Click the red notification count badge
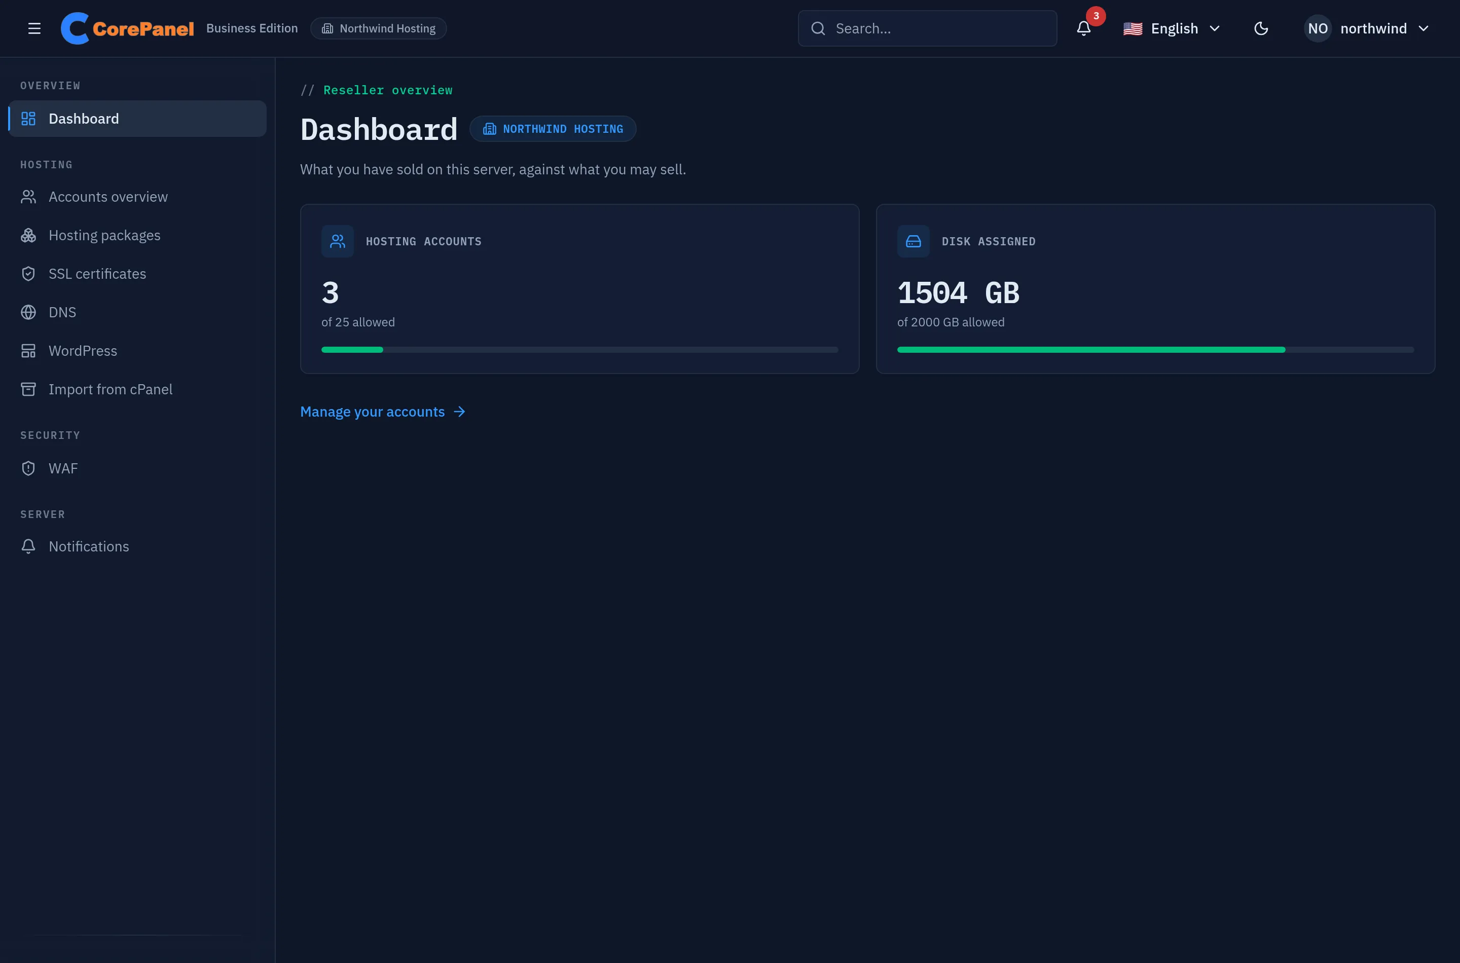The image size is (1460, 963). tap(1096, 16)
